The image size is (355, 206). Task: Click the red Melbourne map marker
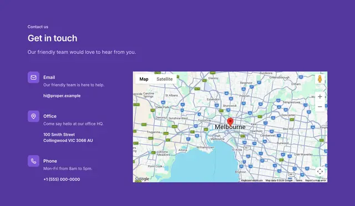click(230, 122)
